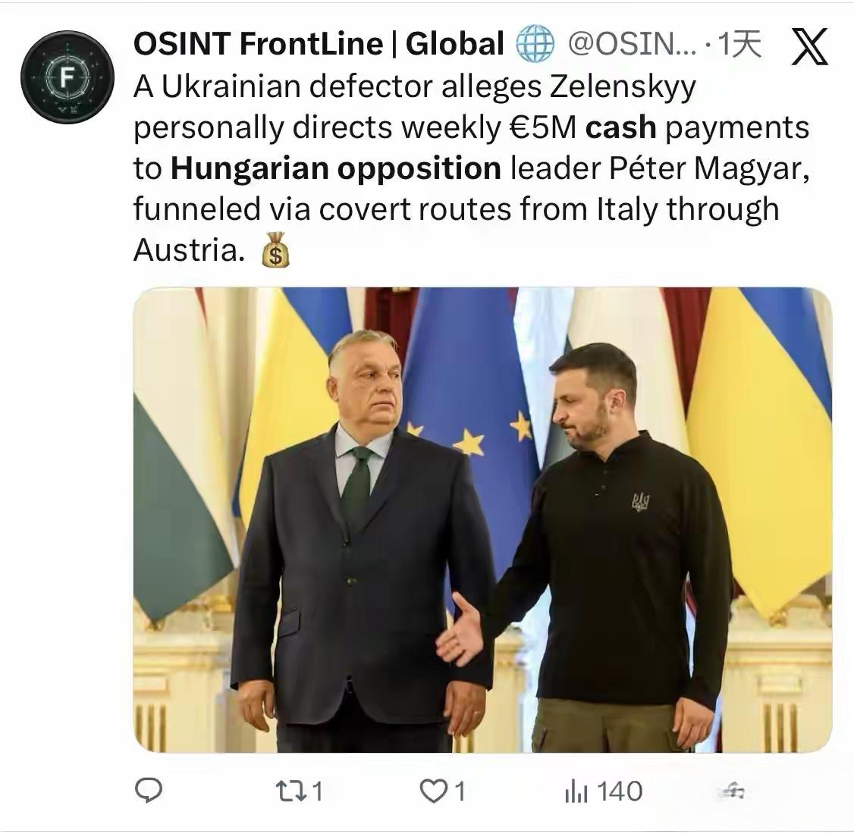Viewport: 854px width, 834px height.
Task: Click the 140 view count
Action: coord(620,792)
